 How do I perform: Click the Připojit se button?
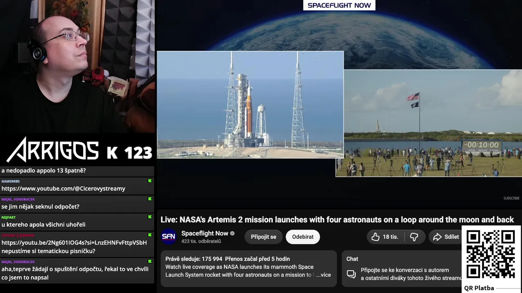point(263,237)
